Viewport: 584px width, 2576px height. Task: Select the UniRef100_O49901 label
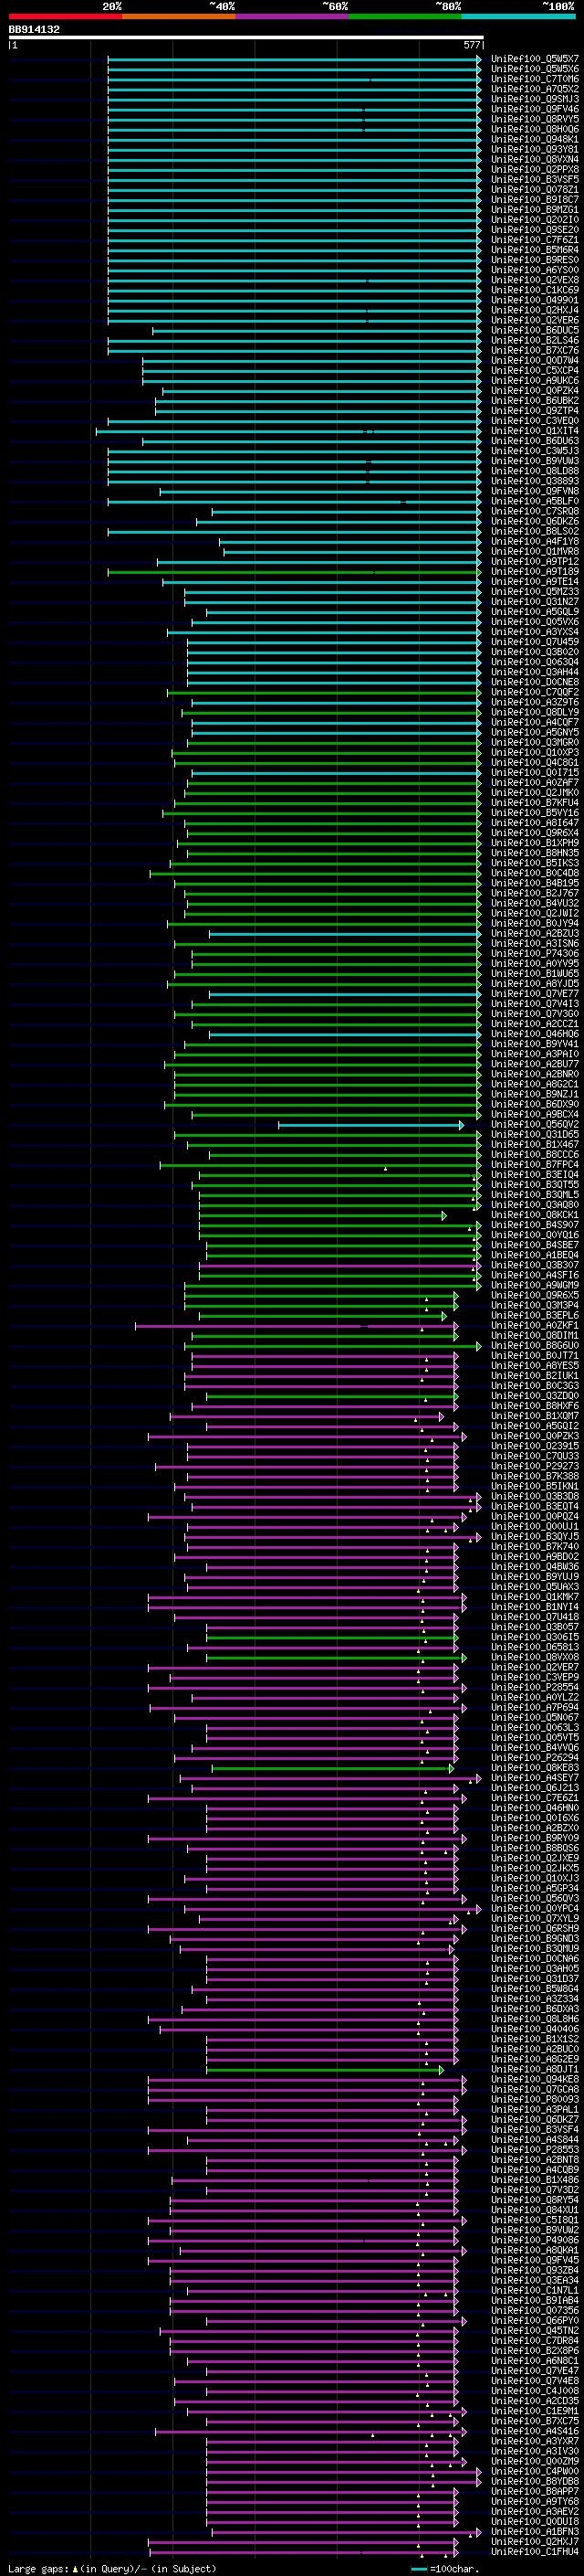click(x=534, y=300)
